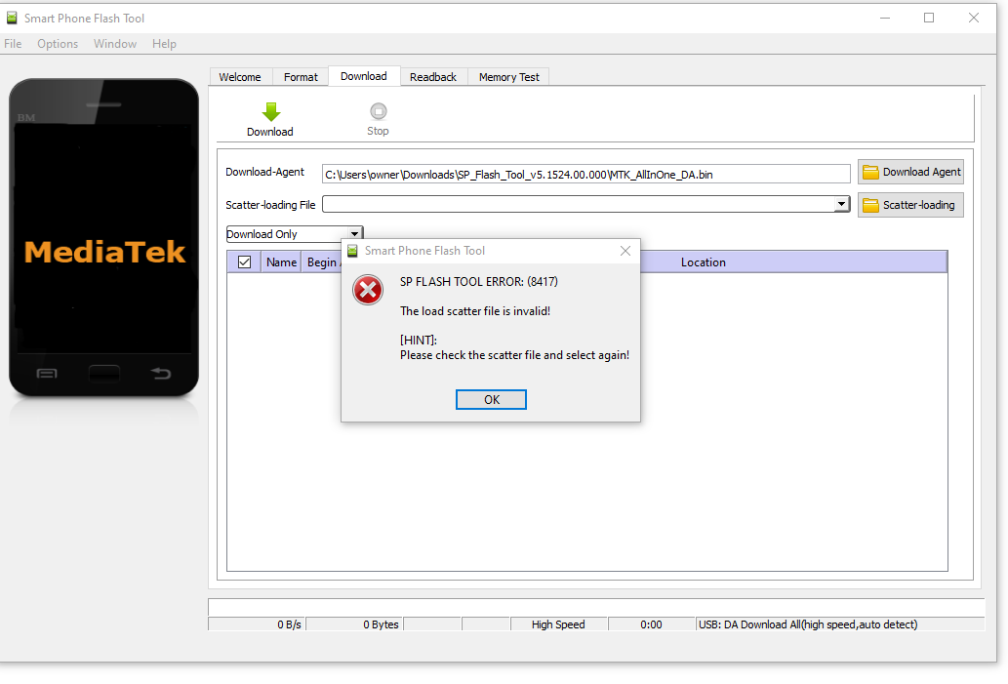The width and height of the screenshot is (1008, 684).
Task: Click the green Download arrow icon
Action: click(270, 111)
